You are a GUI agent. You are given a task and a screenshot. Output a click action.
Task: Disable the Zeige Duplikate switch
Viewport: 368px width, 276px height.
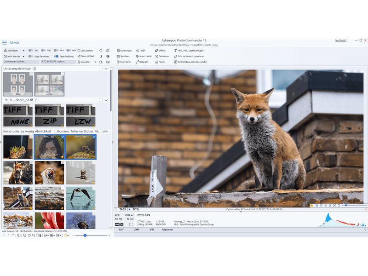[56, 56]
